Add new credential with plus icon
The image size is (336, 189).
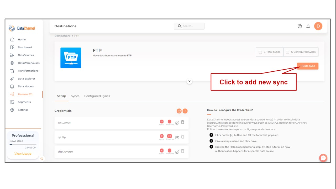185,111
